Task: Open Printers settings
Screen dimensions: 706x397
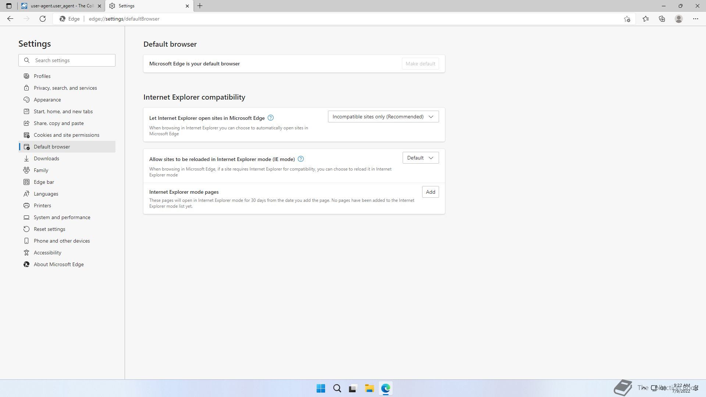Action: [x=67, y=205]
